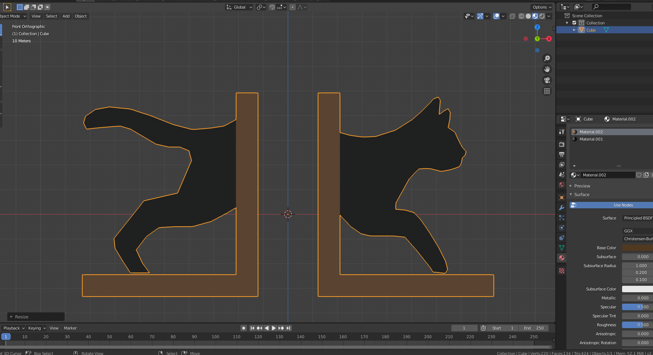The height and width of the screenshot is (355, 653).
Task: Open the Particle properties tab
Action: pyautogui.click(x=562, y=218)
